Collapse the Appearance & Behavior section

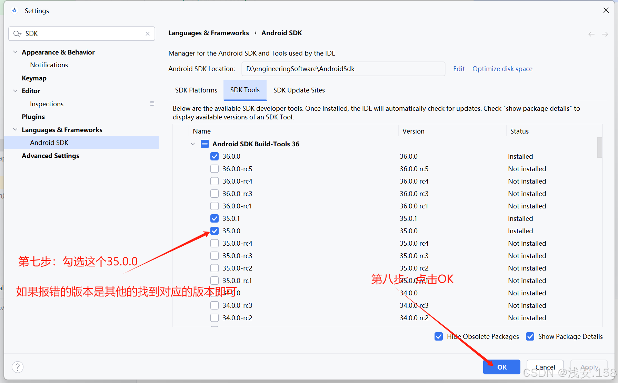click(15, 52)
